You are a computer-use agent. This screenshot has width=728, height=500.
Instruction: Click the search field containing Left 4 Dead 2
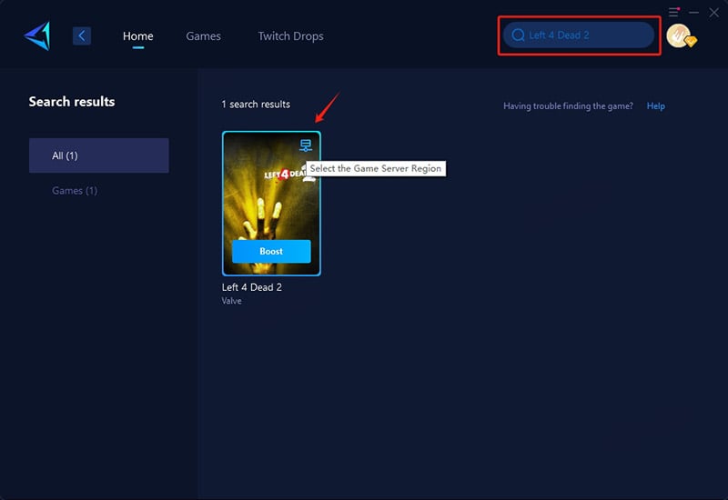pos(579,35)
